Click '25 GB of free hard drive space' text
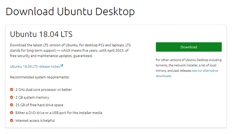The width and height of the screenshot is (236, 134). [39, 105]
